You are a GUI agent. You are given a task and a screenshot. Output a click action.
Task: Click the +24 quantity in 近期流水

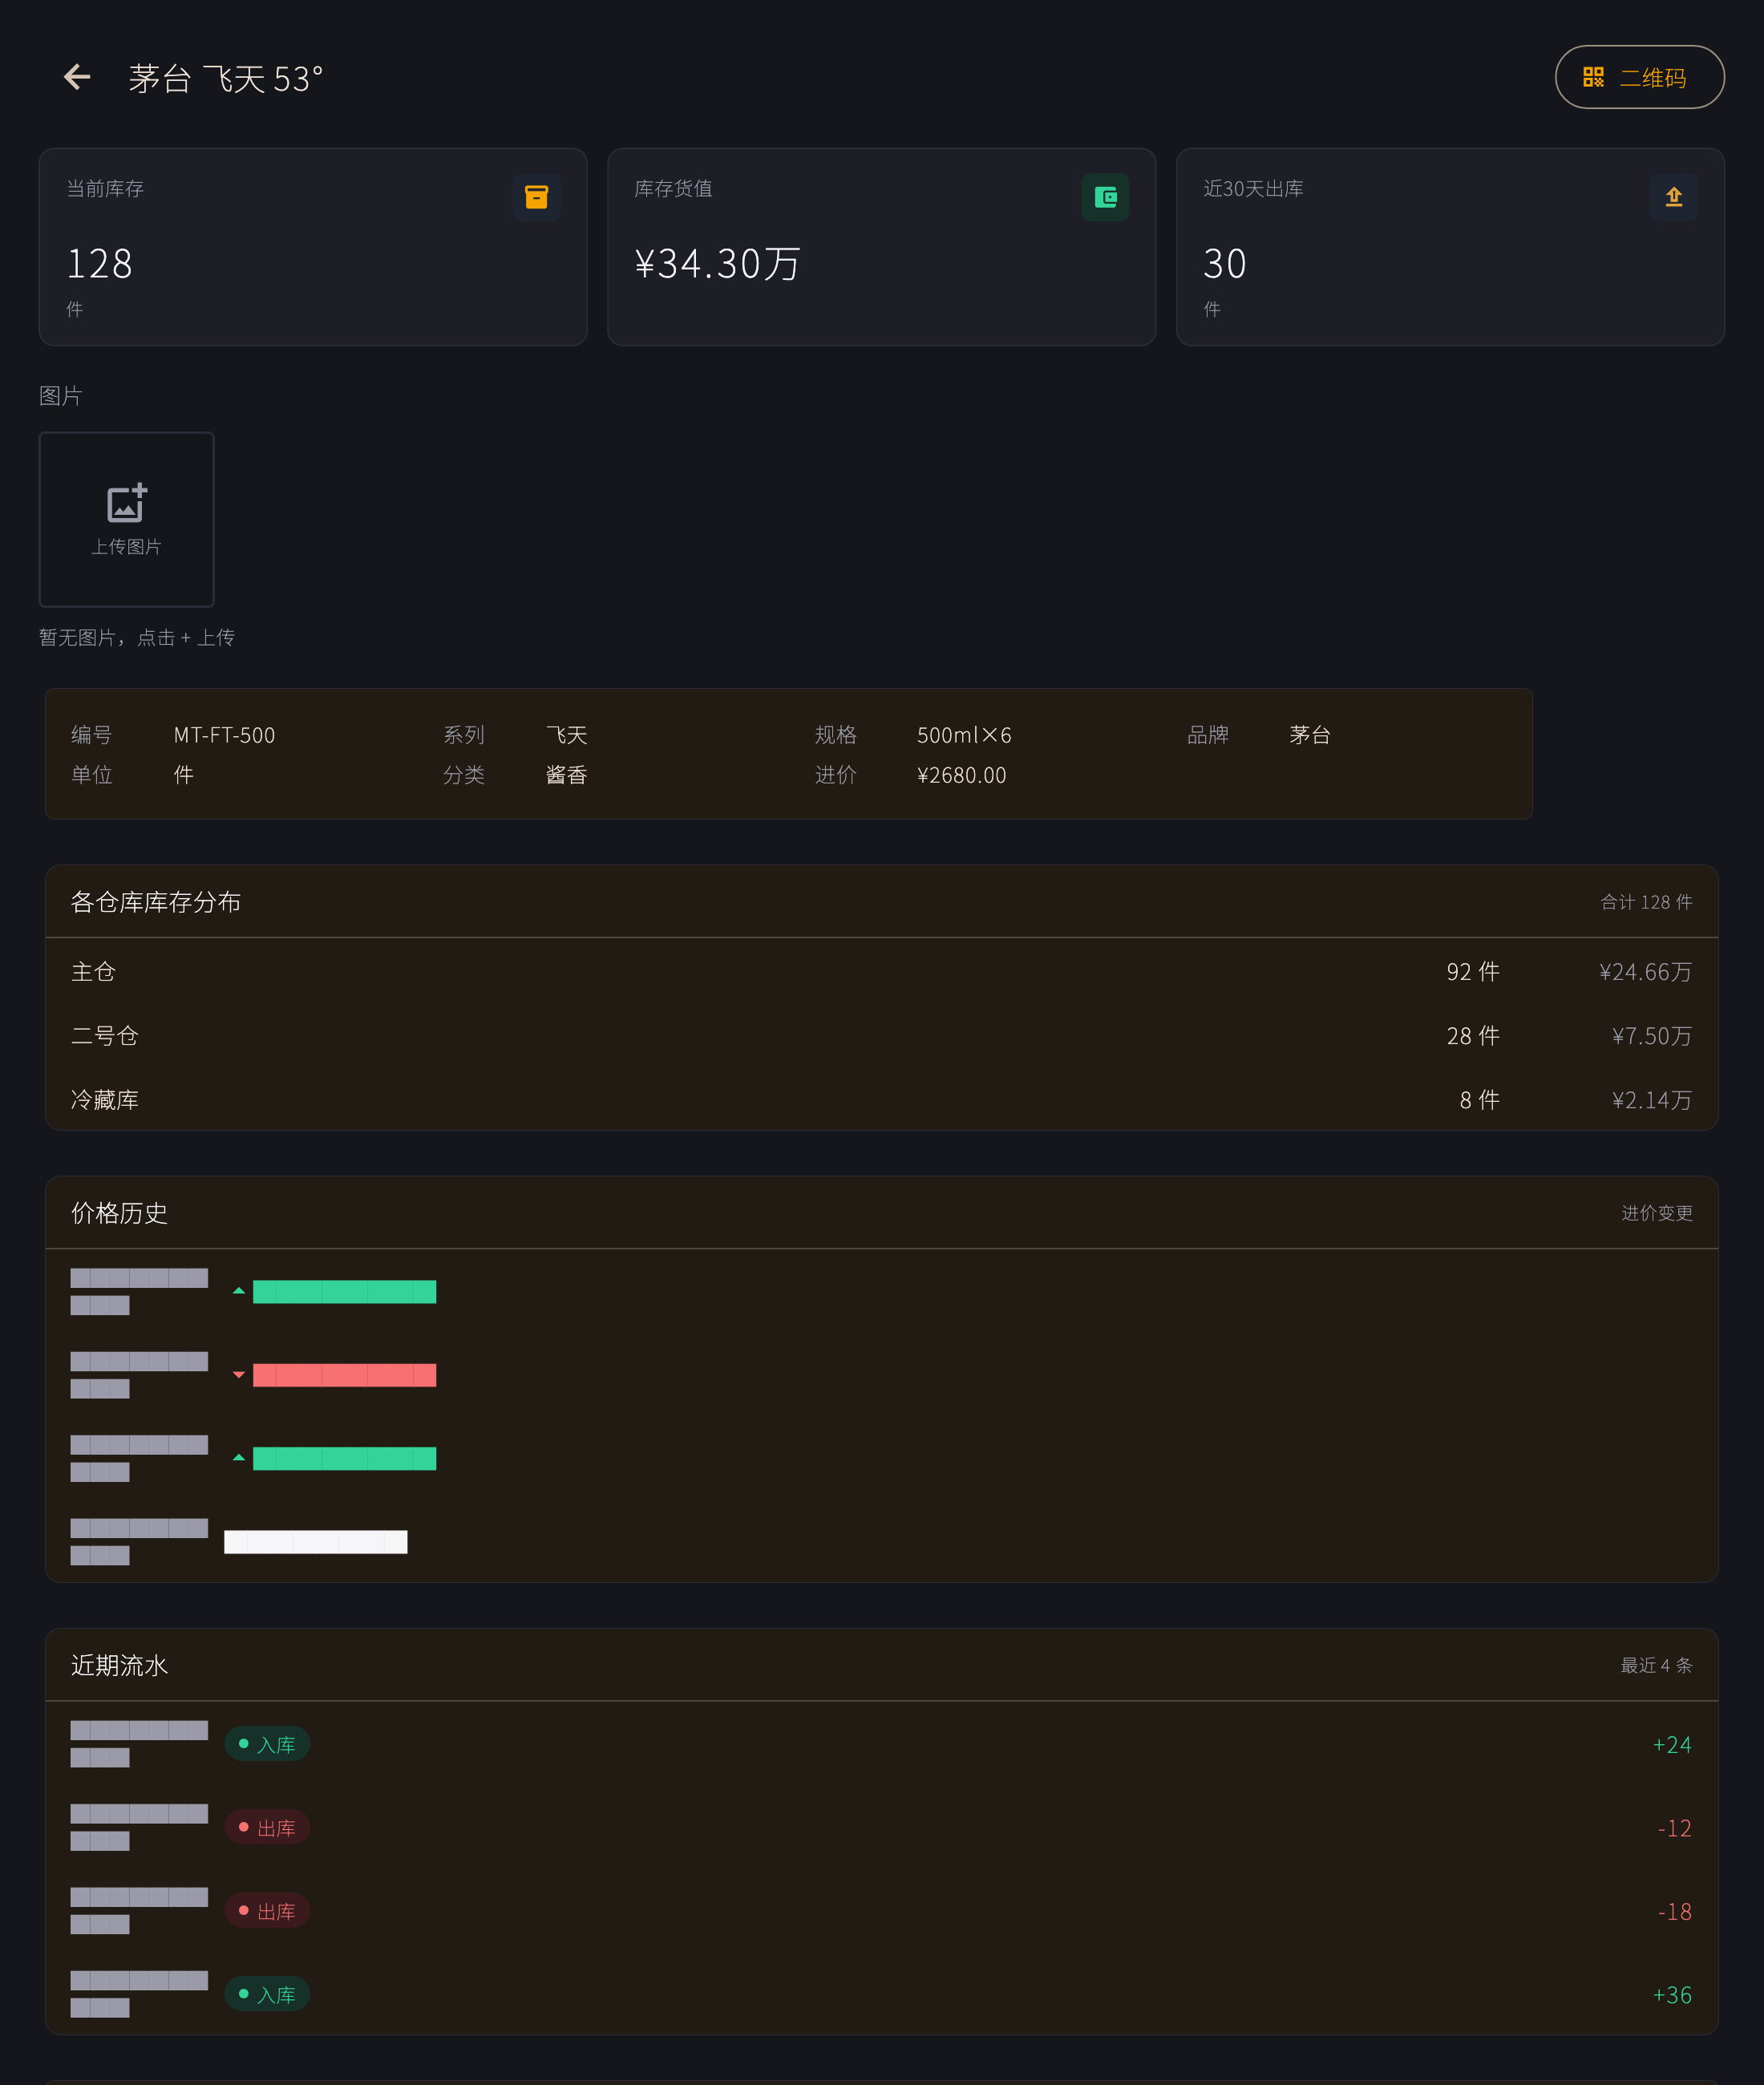1672,1745
